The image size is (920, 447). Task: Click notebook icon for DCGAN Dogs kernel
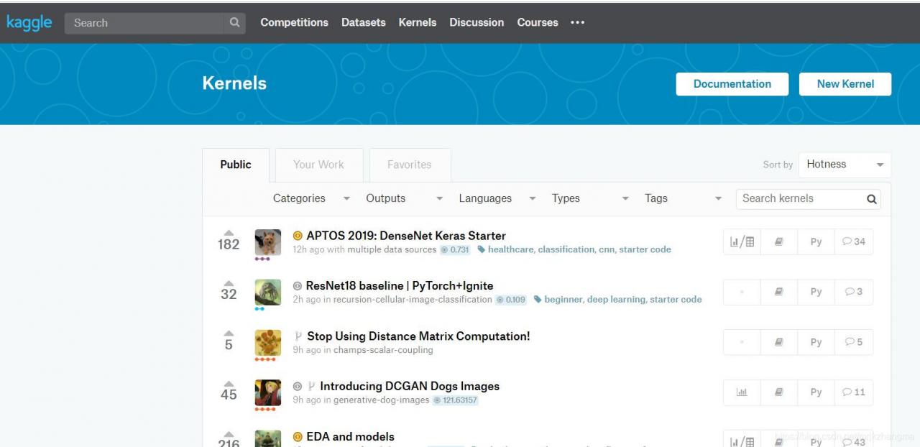(778, 392)
